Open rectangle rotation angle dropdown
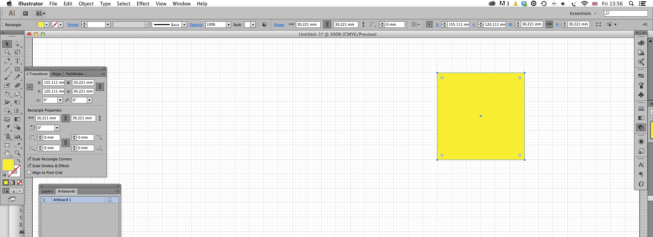This screenshot has width=653, height=237. (x=57, y=128)
